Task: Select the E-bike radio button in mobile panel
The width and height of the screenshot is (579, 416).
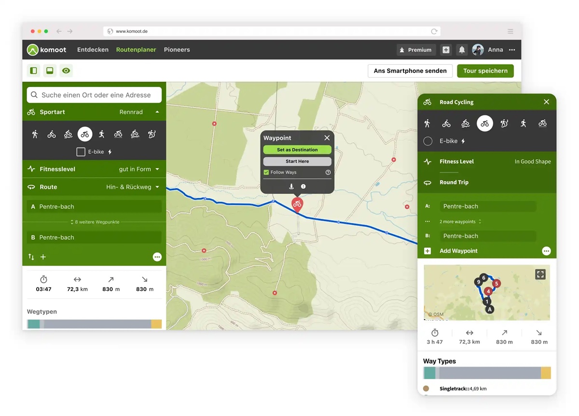Action: (x=427, y=141)
